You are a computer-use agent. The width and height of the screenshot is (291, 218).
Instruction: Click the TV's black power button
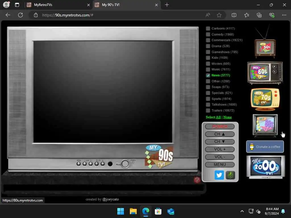110,164
